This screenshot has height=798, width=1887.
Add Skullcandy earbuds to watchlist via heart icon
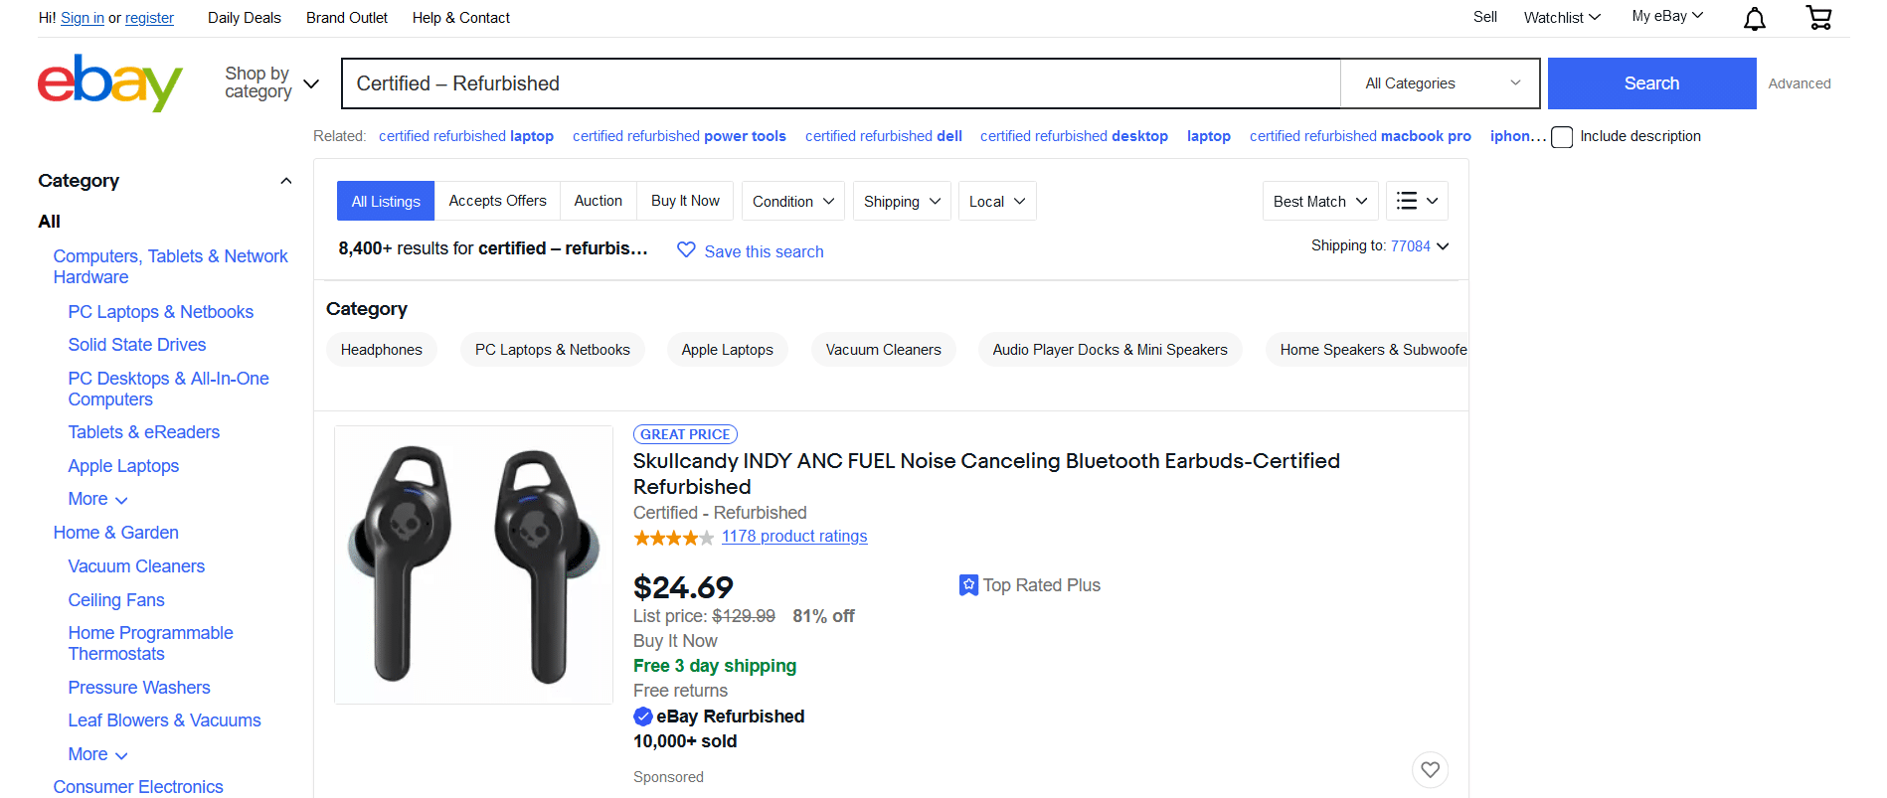tap(1430, 769)
